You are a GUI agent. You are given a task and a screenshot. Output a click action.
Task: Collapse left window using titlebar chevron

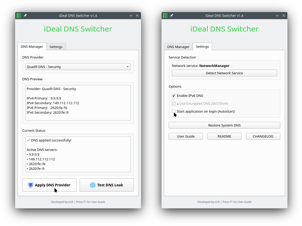(131, 15)
